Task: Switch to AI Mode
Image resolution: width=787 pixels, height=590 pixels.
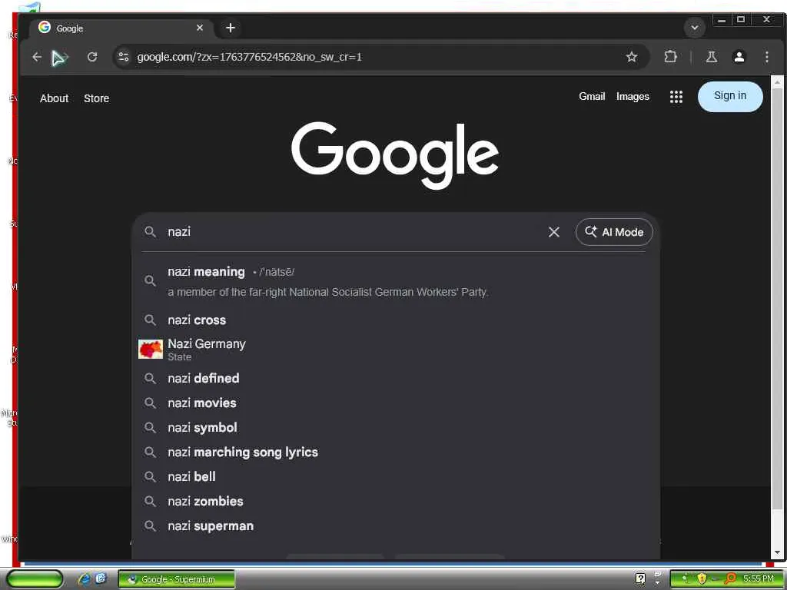Action: 614,232
